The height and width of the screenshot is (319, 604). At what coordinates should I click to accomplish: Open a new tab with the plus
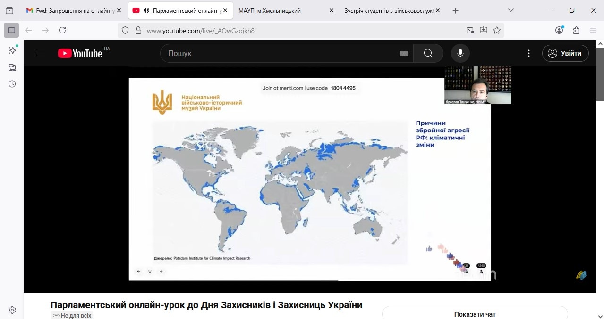[455, 10]
